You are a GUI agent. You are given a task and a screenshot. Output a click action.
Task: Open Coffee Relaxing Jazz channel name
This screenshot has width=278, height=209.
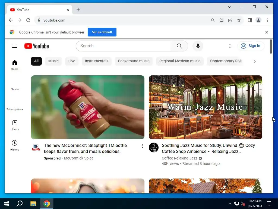(179, 158)
